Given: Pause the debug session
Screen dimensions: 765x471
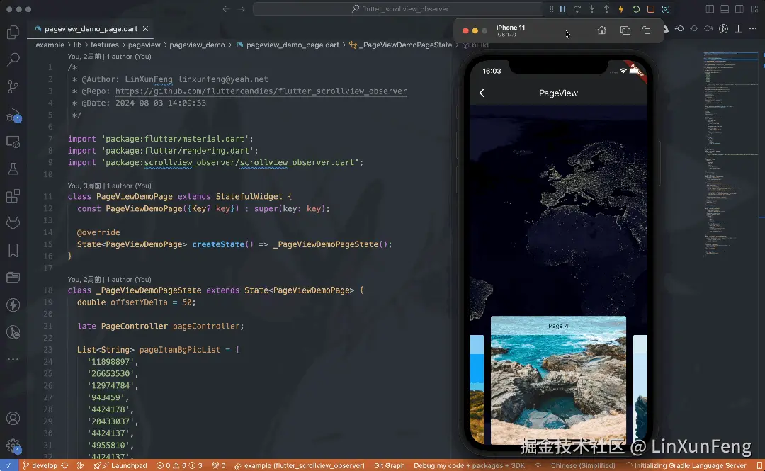Looking at the screenshot, I should (562, 9).
